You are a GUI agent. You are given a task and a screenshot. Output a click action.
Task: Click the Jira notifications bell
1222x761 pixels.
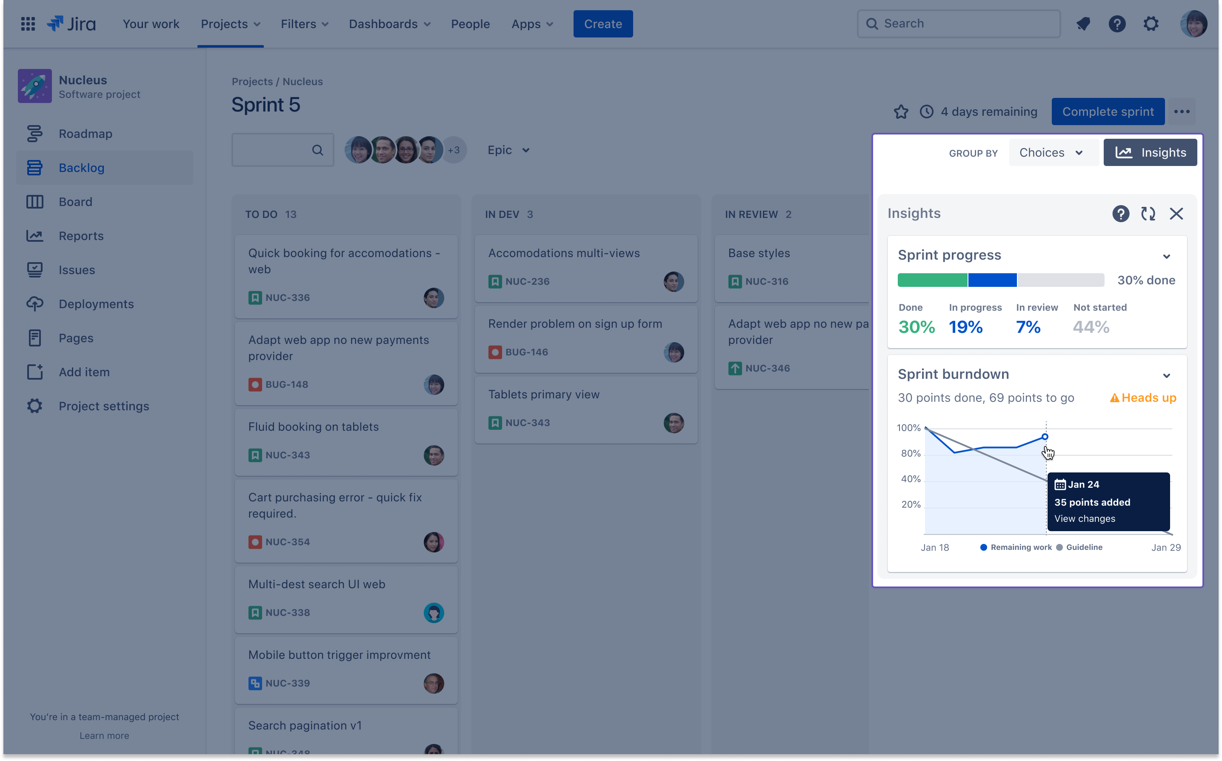1084,24
